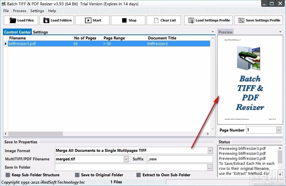The height and width of the screenshot is (186, 286).
Task: Expand the Control Center panel options arrow
Action: click(x=213, y=32)
